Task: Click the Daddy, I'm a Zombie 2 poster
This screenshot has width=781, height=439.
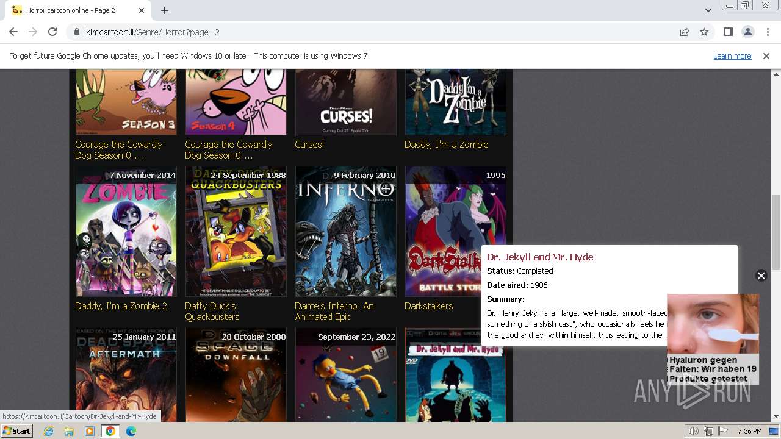Action: 126,232
